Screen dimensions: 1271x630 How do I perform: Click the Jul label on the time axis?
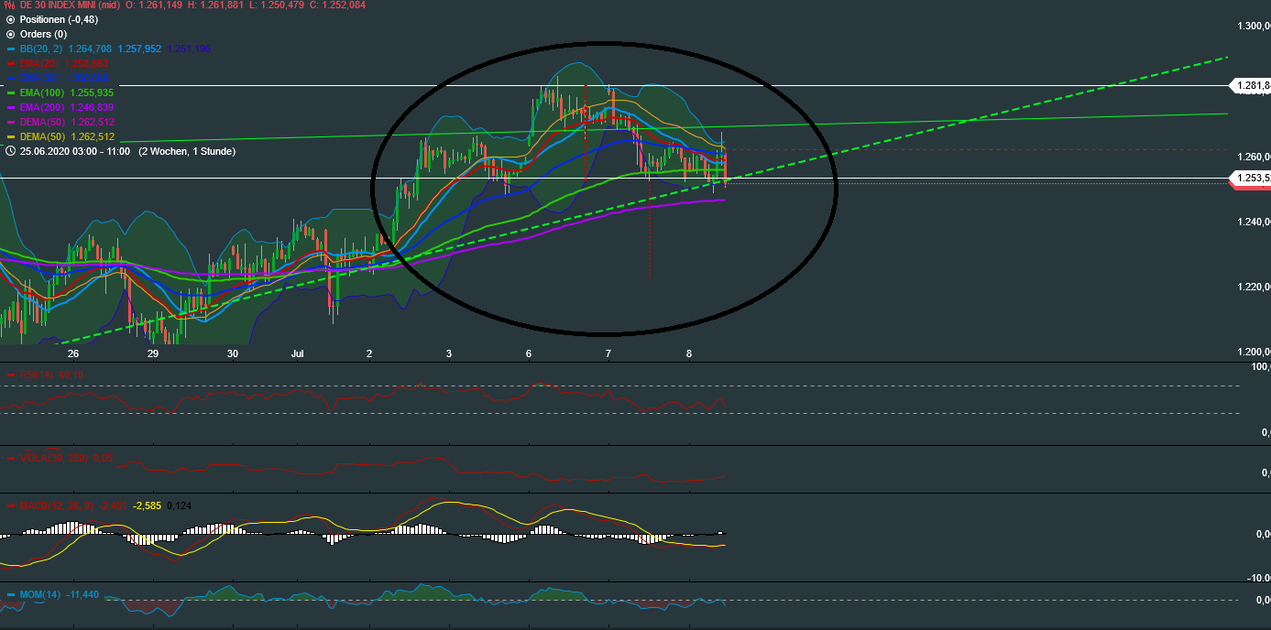click(298, 353)
